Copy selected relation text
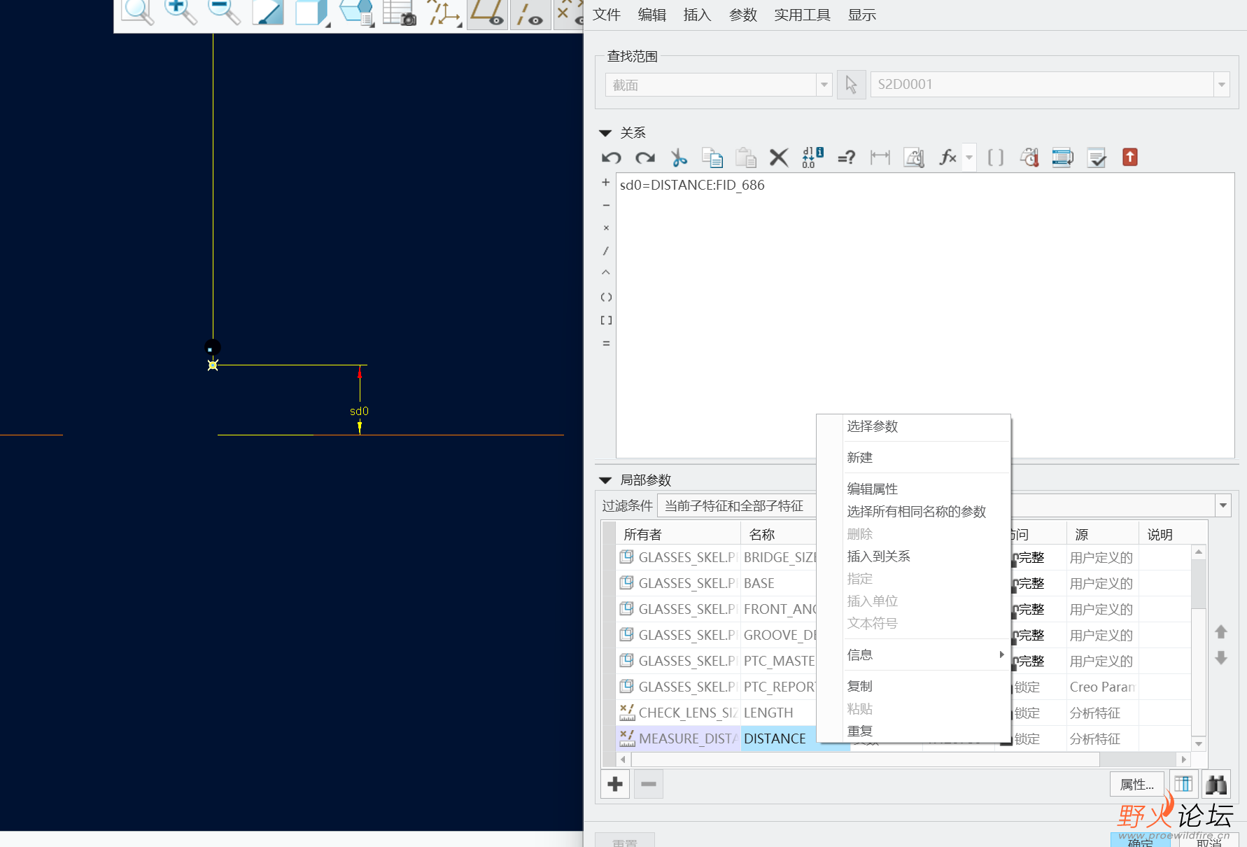This screenshot has width=1247, height=847. [712, 157]
